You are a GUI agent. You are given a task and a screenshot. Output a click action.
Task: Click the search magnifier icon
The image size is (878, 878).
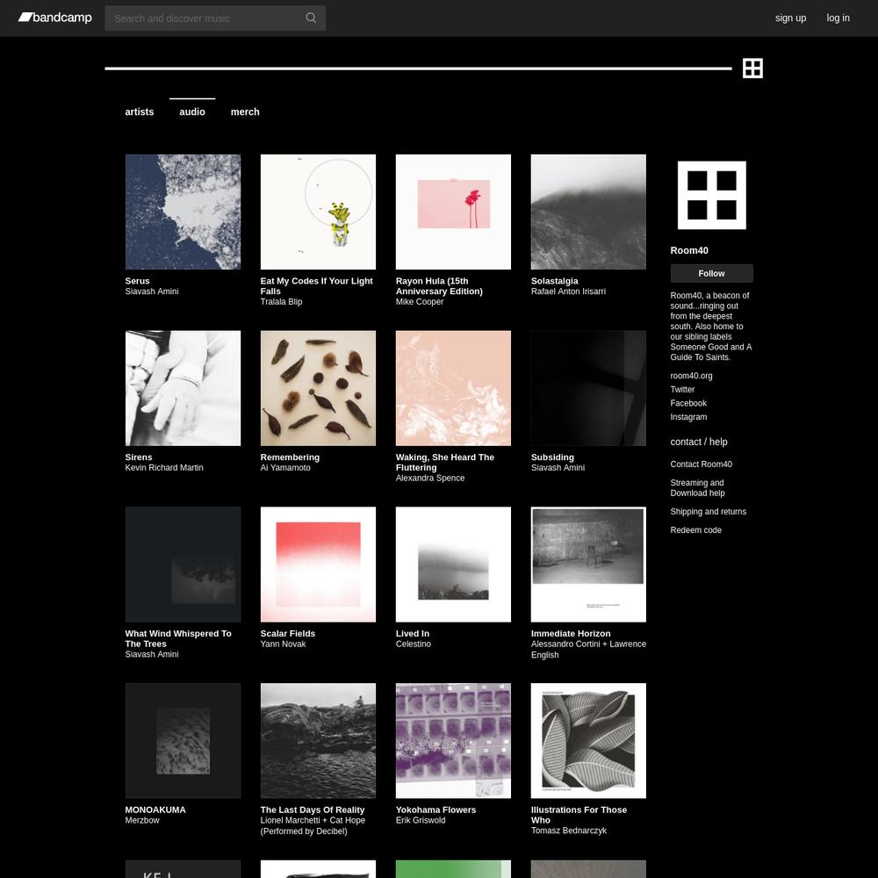(x=311, y=18)
